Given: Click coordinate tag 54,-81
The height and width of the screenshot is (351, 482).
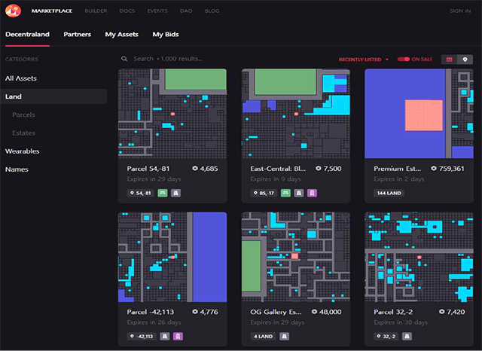Looking at the screenshot, I should [141, 193].
